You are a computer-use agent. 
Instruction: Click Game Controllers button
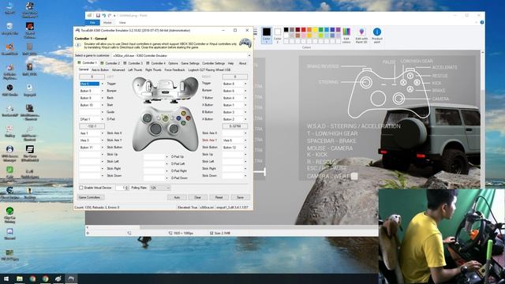[91, 197]
